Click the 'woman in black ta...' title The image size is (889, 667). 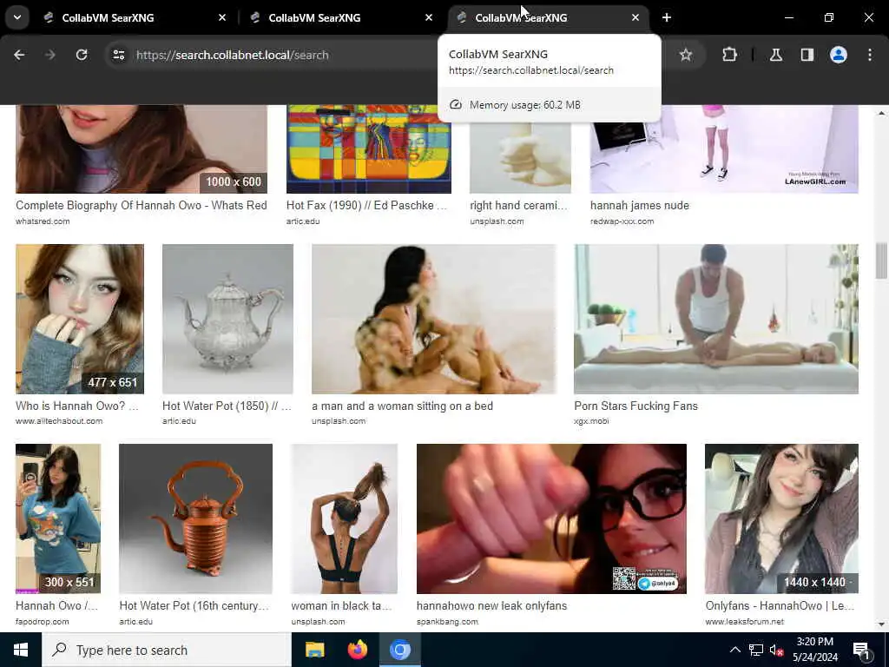click(340, 605)
